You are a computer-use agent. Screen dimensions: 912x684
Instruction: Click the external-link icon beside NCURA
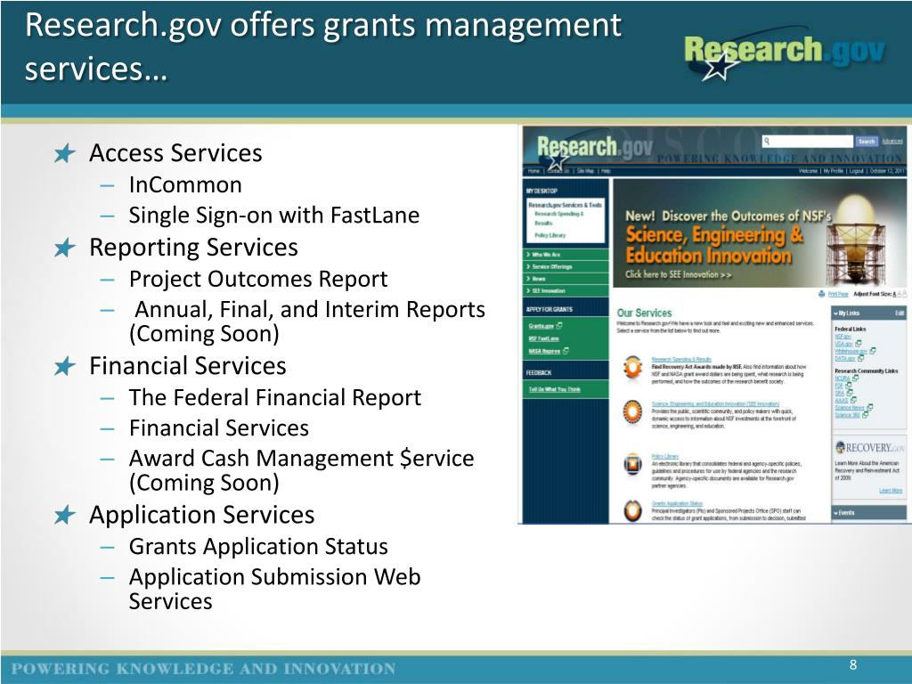click(x=856, y=378)
